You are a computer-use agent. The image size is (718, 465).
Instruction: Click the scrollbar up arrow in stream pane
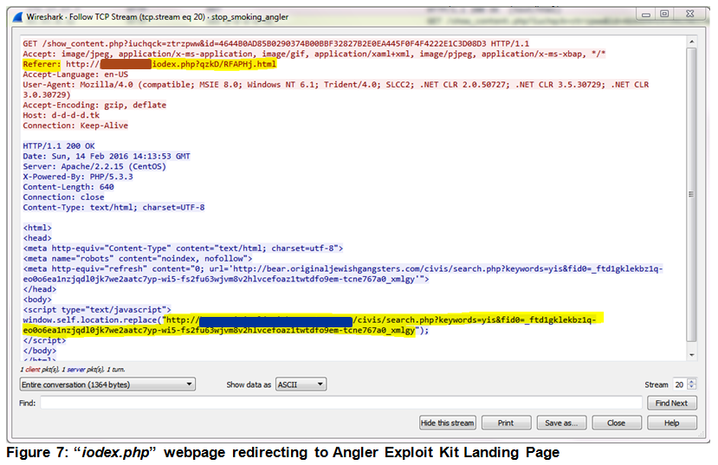692,42
